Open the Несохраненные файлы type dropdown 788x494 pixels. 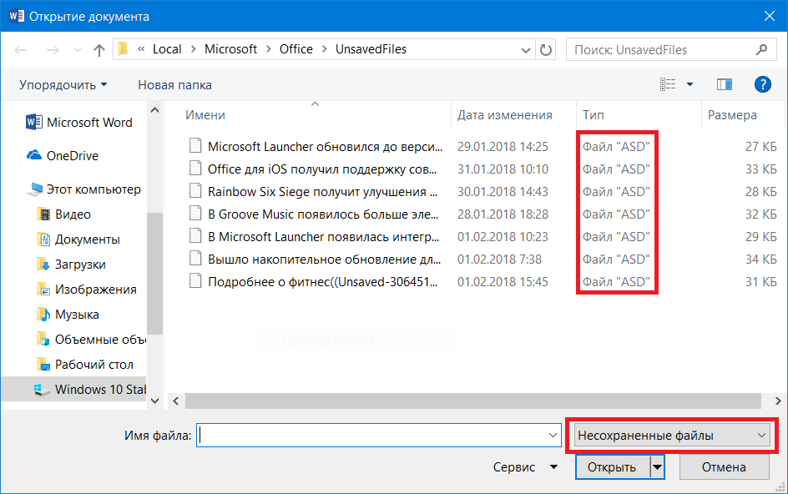[671, 436]
